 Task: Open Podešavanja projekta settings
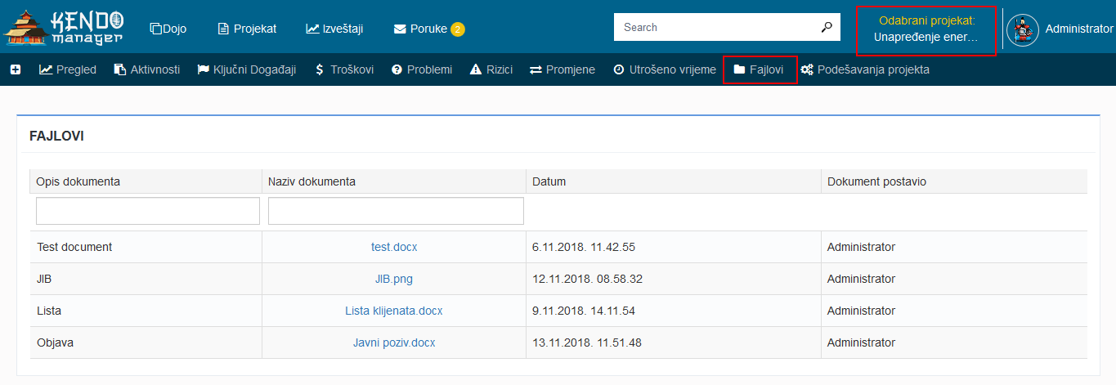pos(865,70)
